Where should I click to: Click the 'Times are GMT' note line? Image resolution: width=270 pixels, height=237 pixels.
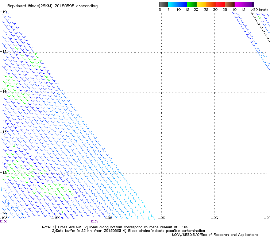pos(115,227)
